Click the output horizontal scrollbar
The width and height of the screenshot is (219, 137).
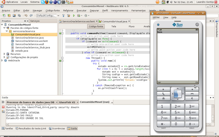click(x=109, y=124)
